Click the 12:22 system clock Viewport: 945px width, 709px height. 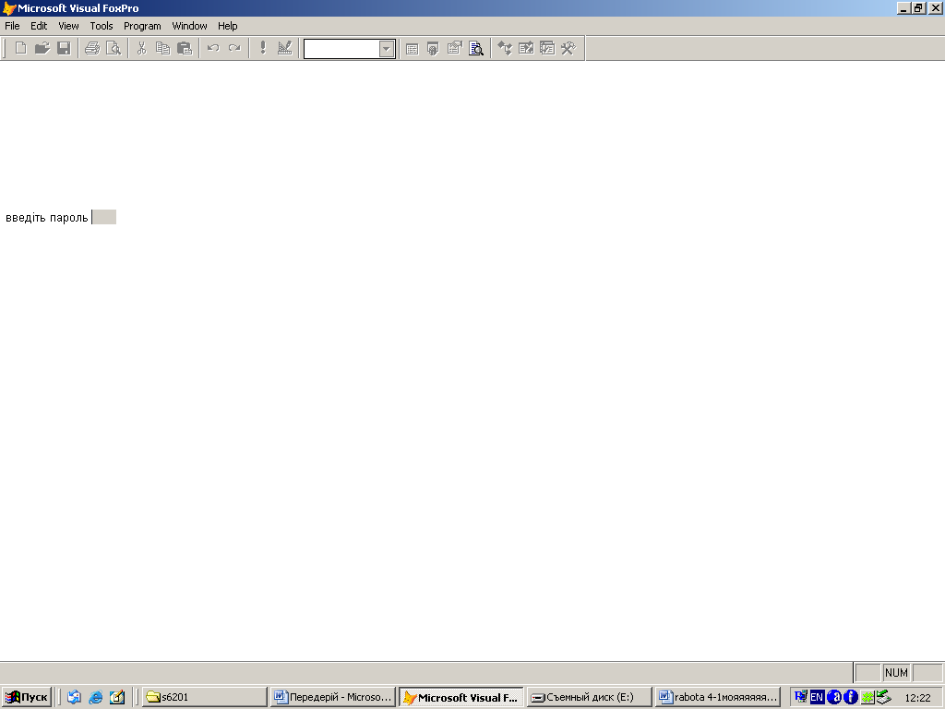point(917,698)
